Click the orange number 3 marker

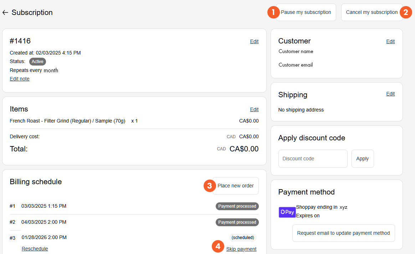210,186
